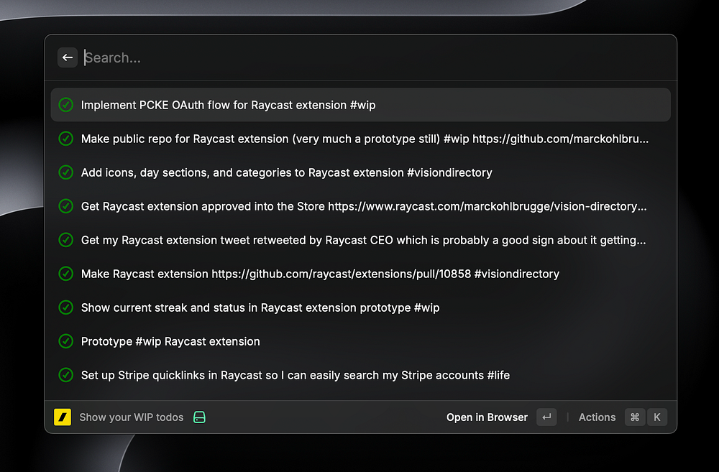Click checkmark icon beside Stripe quicklinks todo
Screen dimensions: 719x472
coord(66,375)
